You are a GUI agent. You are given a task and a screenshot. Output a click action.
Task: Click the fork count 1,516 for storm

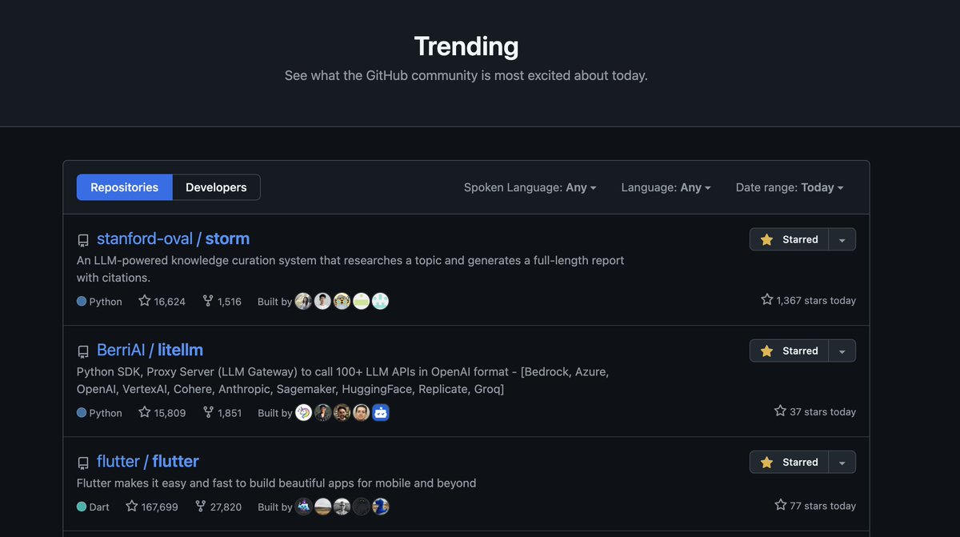pyautogui.click(x=222, y=301)
